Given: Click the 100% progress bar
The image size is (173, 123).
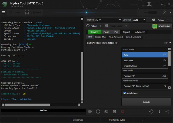Looking at the screenshot, I should (43, 111).
